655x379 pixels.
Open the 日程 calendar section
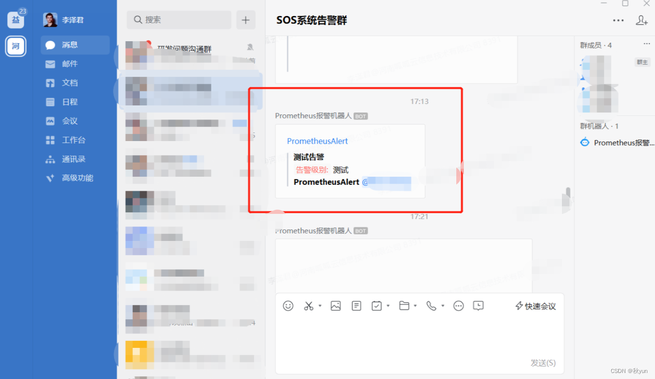coord(75,102)
